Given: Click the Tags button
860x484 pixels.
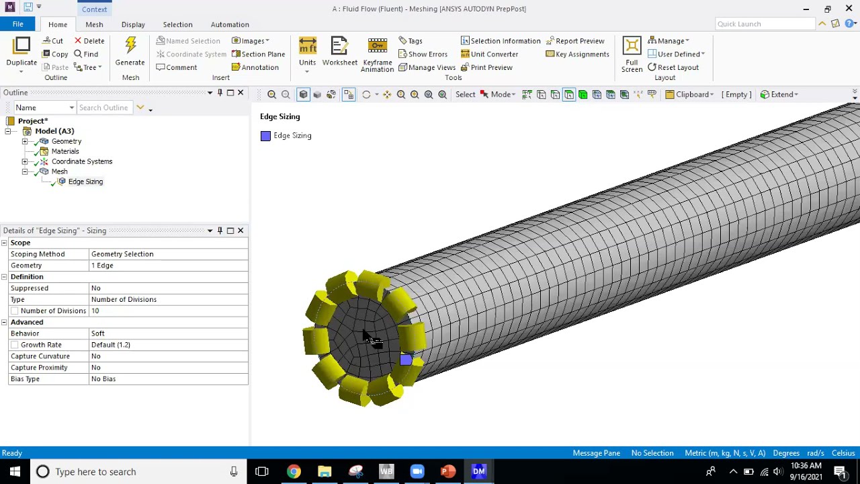Looking at the screenshot, I should pyautogui.click(x=411, y=41).
